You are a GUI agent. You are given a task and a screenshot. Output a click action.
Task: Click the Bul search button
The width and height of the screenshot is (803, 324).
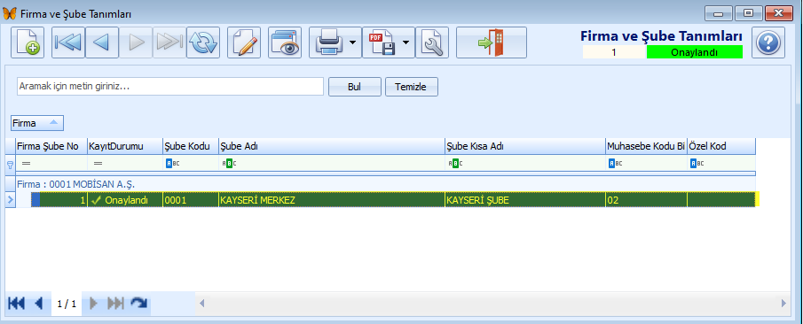[x=354, y=87]
